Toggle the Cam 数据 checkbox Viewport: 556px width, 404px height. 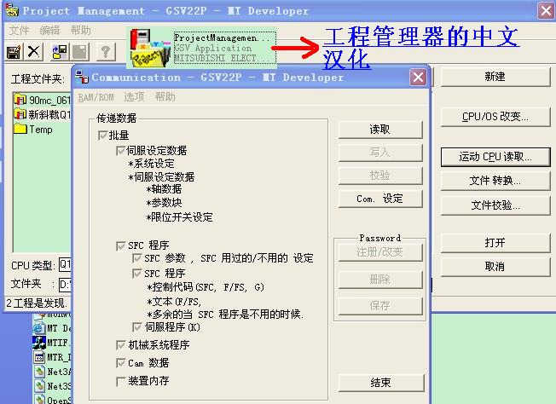click(121, 363)
